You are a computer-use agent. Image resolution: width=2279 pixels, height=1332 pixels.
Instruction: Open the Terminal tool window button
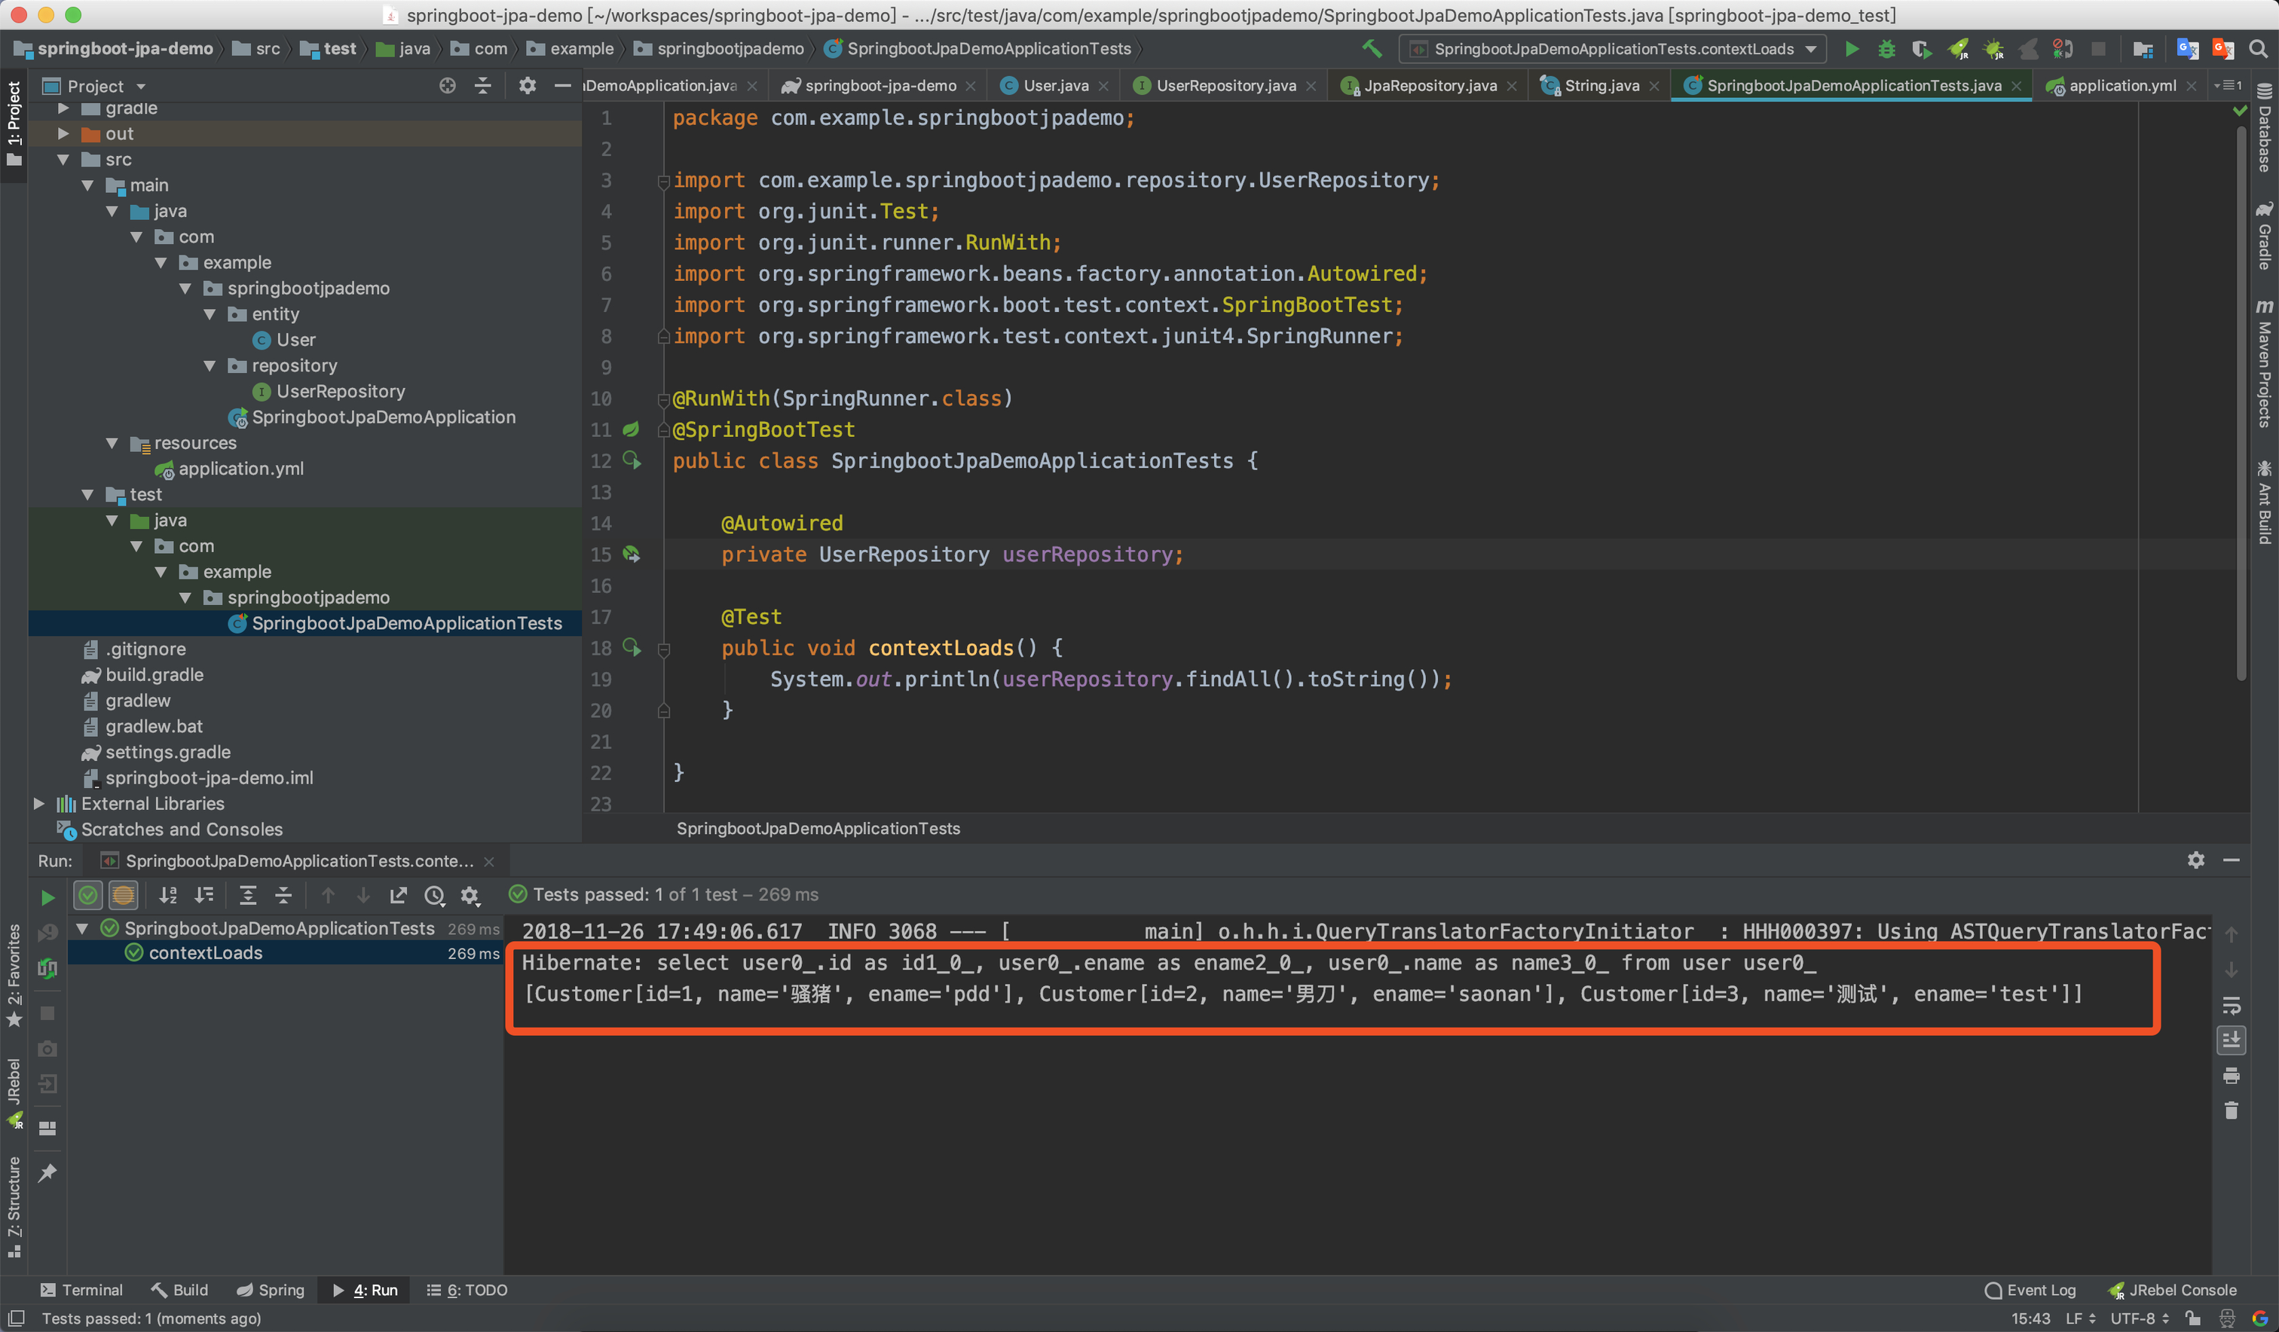(82, 1290)
